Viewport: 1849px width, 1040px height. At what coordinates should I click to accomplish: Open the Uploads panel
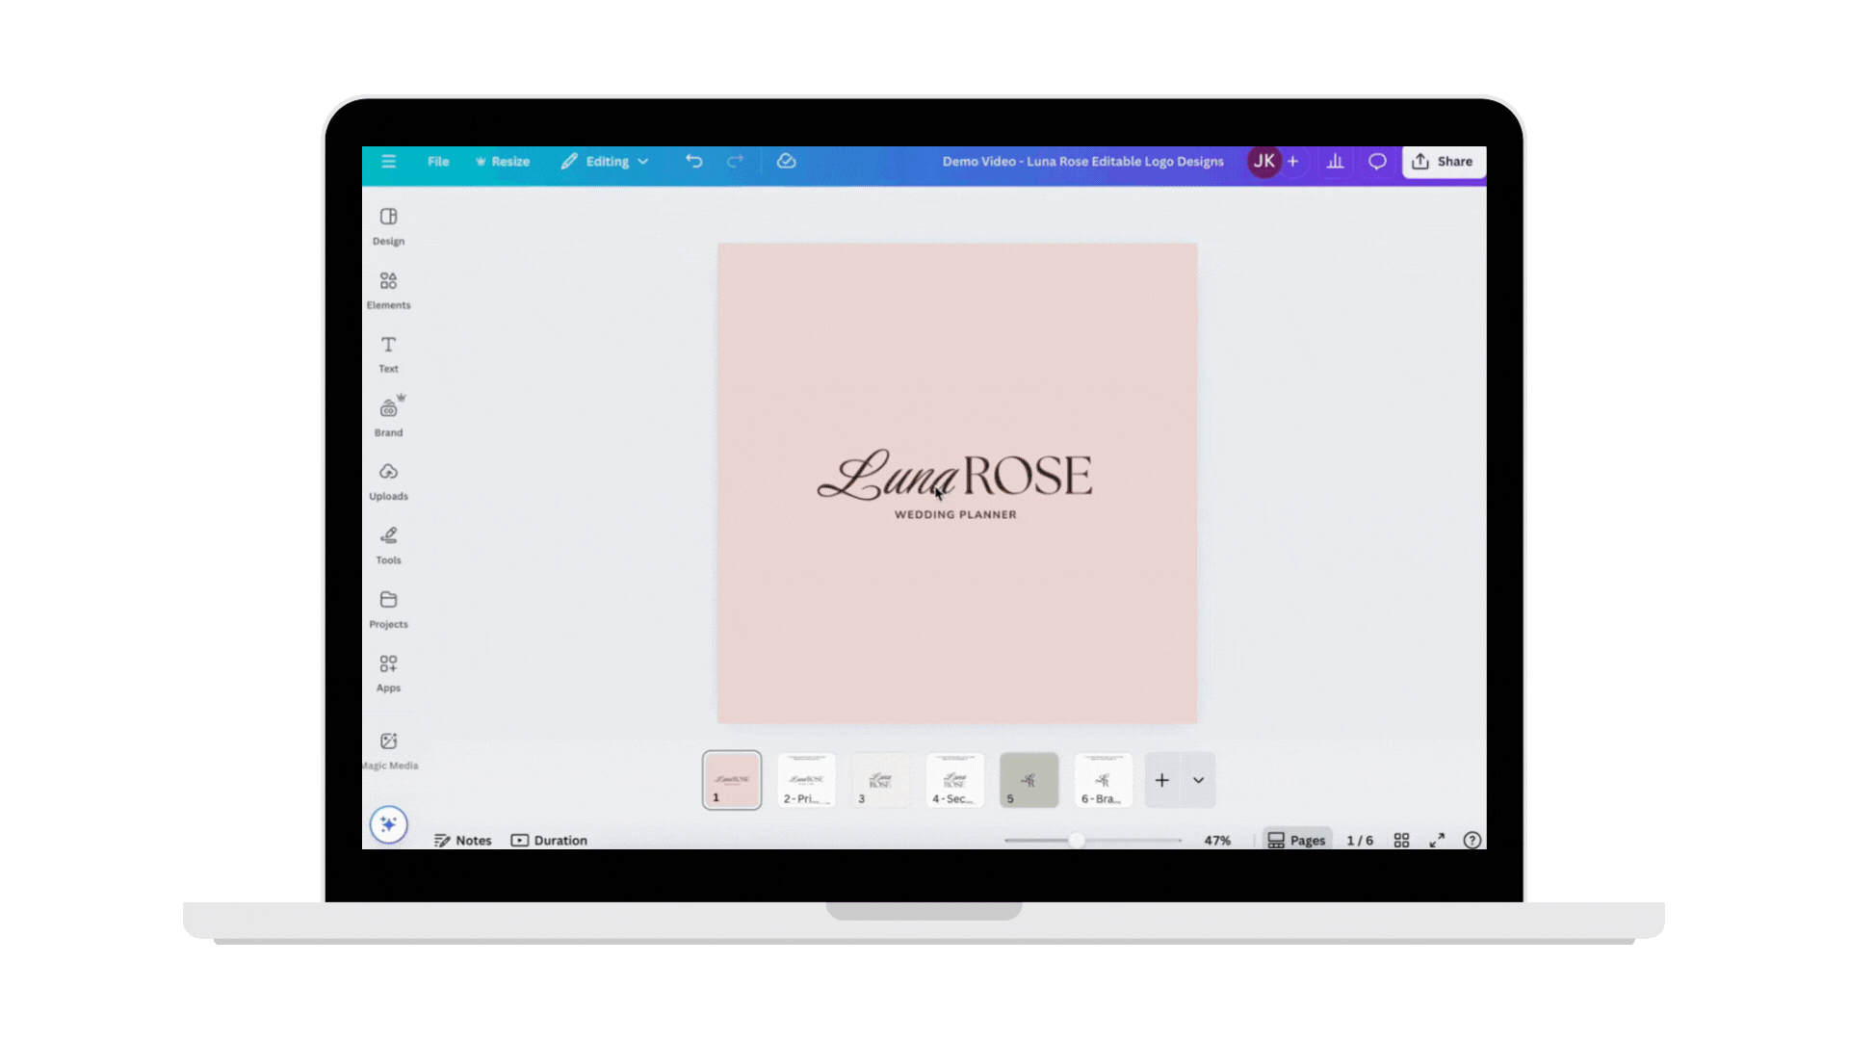388,481
